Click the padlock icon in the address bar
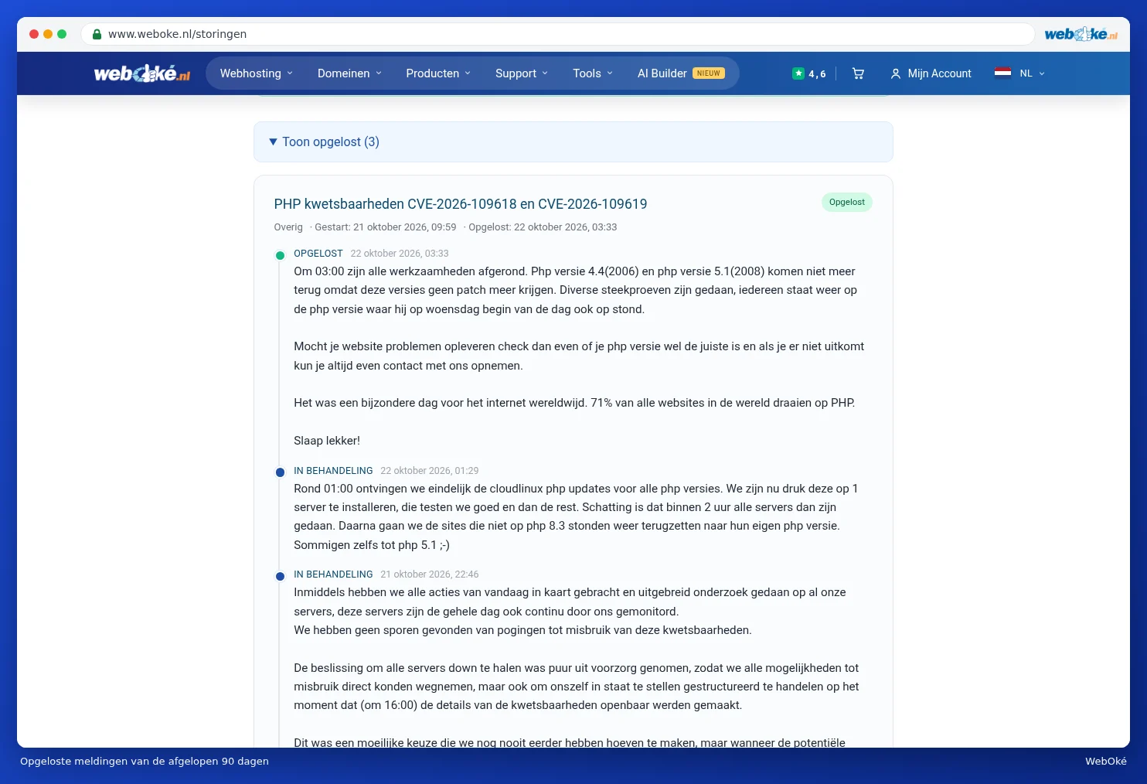Screen dimensions: 1147x784 97,34
